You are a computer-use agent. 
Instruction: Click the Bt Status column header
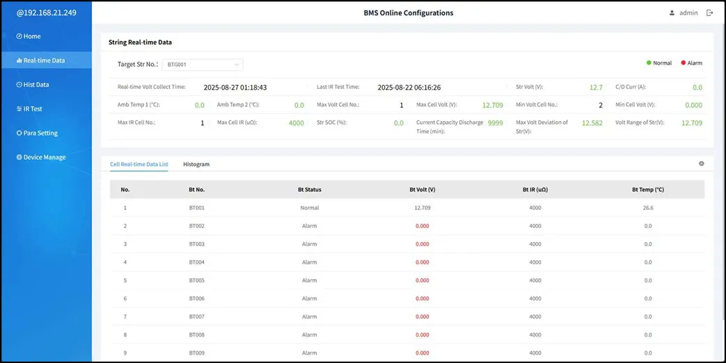309,190
